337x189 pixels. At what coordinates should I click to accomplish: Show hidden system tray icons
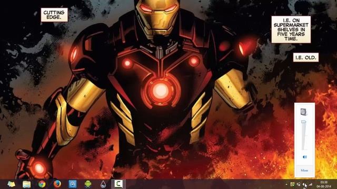coord(286,184)
